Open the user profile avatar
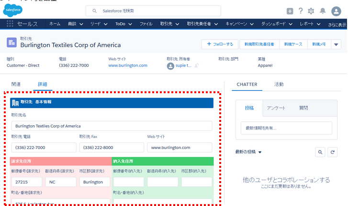 click(336, 11)
